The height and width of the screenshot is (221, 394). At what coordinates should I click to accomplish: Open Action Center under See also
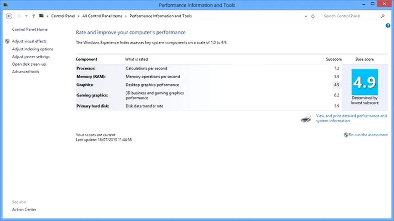(24, 209)
